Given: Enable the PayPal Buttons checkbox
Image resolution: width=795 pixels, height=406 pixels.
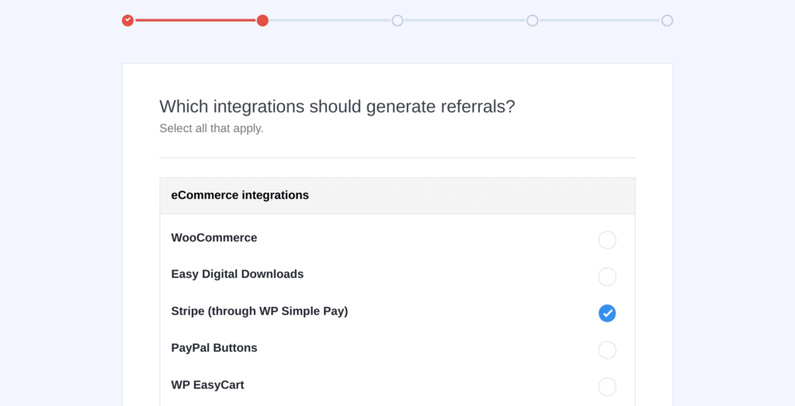Looking at the screenshot, I should pos(607,350).
